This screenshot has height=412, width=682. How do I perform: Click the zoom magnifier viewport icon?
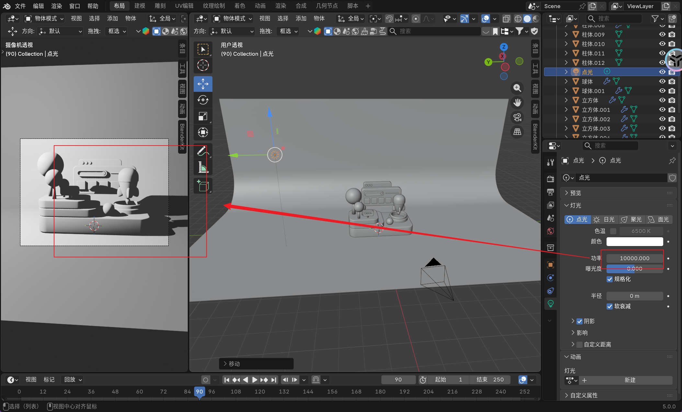[x=517, y=88]
